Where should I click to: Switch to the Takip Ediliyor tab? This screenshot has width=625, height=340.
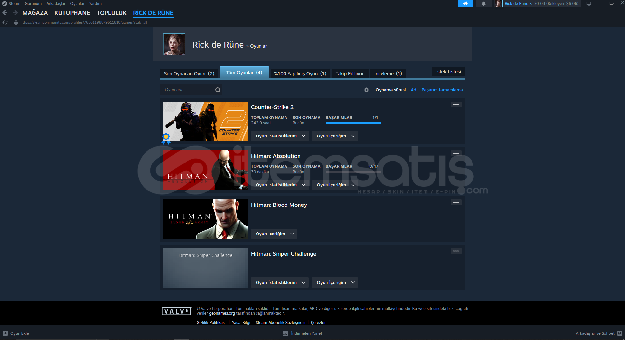(x=350, y=74)
